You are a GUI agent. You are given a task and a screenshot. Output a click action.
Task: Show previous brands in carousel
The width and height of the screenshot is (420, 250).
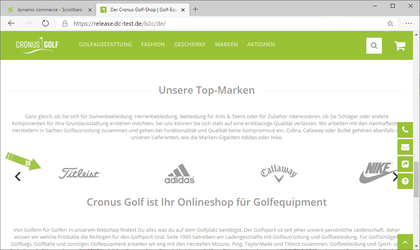17,177
